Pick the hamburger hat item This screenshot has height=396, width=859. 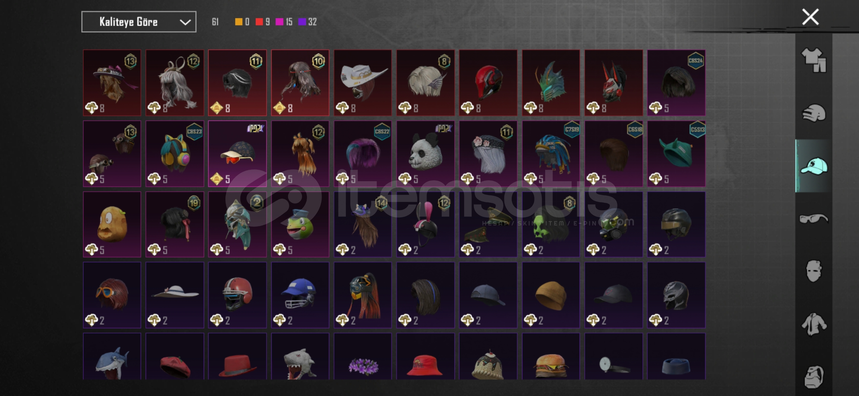[x=551, y=356]
